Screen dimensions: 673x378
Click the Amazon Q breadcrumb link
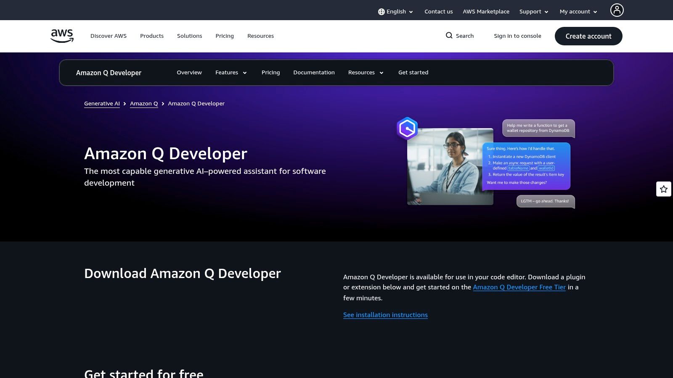tap(144, 104)
